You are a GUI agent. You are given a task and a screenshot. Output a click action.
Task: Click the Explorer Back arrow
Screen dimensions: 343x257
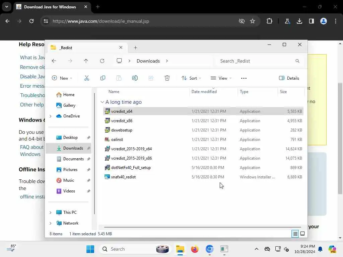pyautogui.click(x=54, y=61)
